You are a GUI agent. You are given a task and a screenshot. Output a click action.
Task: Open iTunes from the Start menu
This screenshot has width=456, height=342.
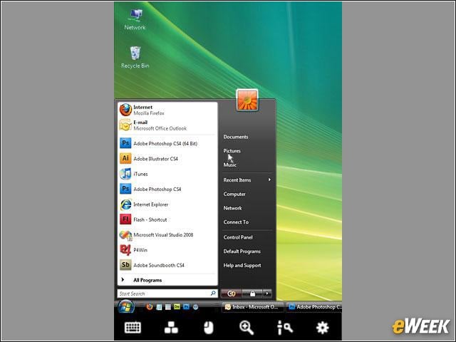coord(167,174)
